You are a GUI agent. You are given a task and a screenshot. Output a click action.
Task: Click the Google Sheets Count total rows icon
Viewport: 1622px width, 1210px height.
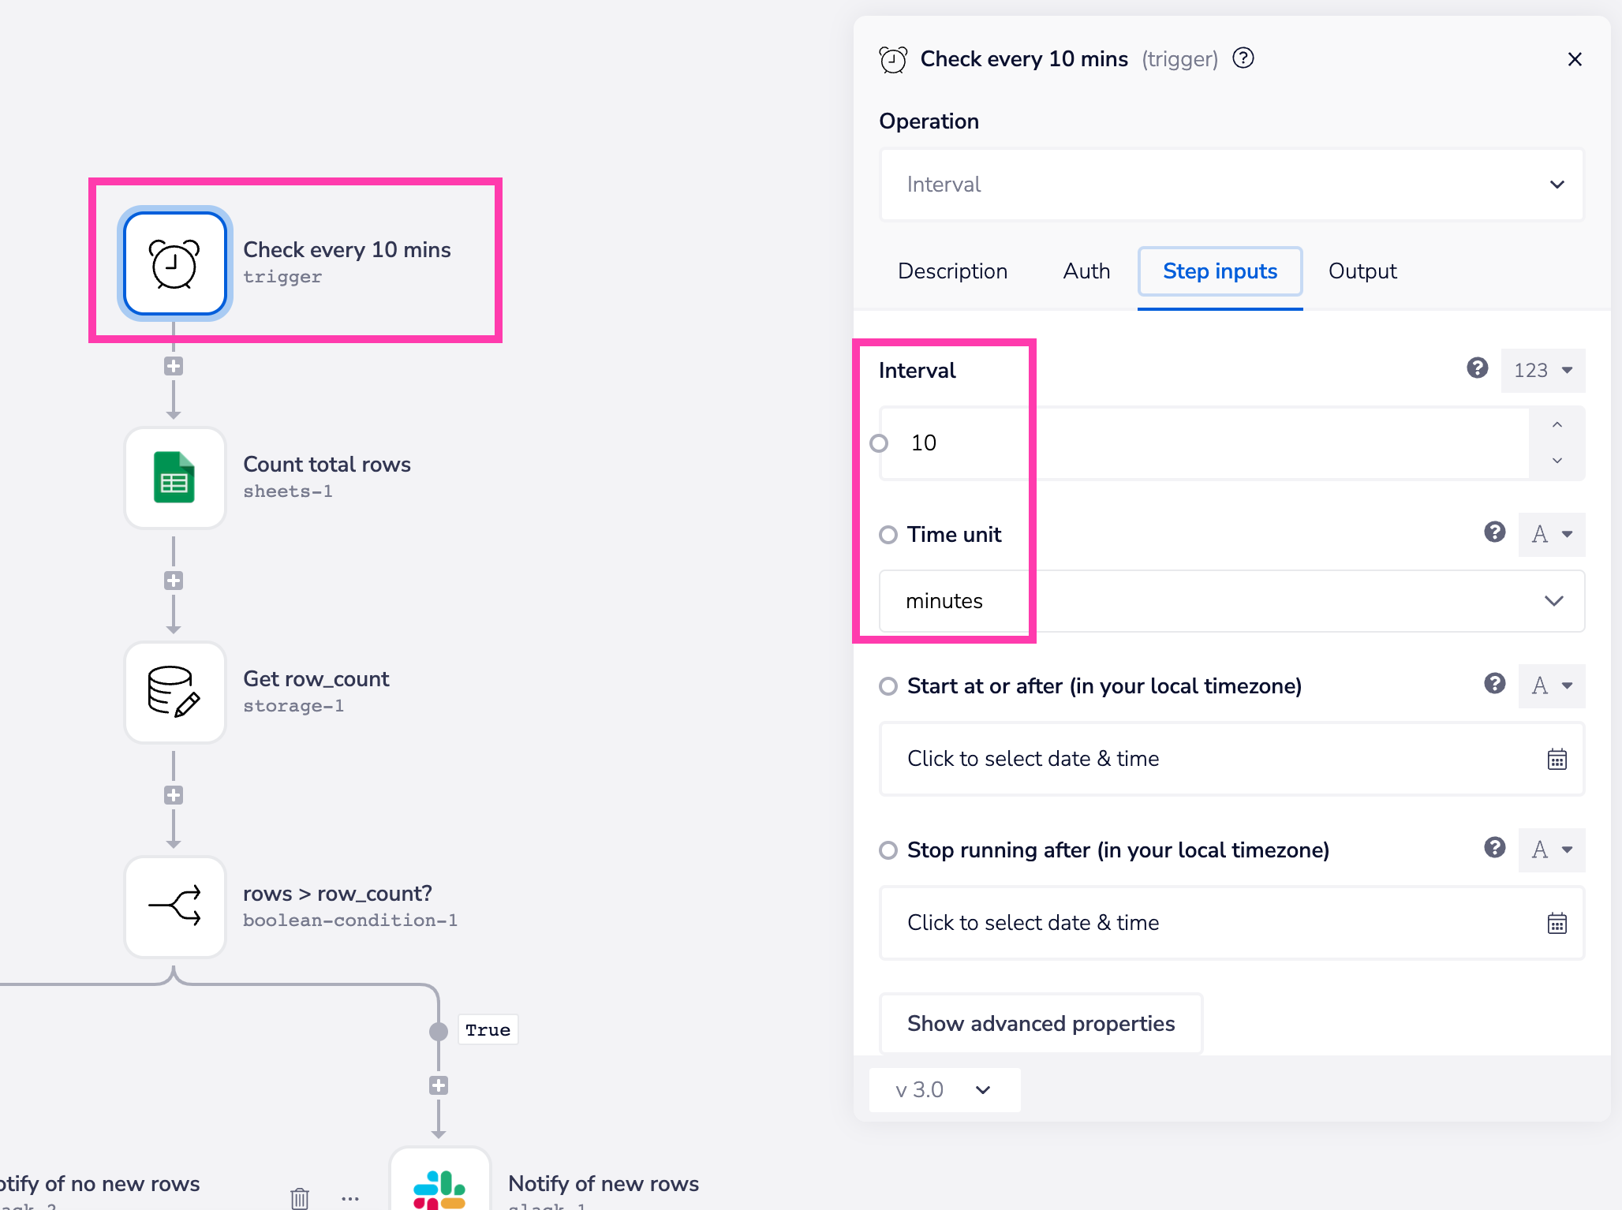pyautogui.click(x=174, y=478)
